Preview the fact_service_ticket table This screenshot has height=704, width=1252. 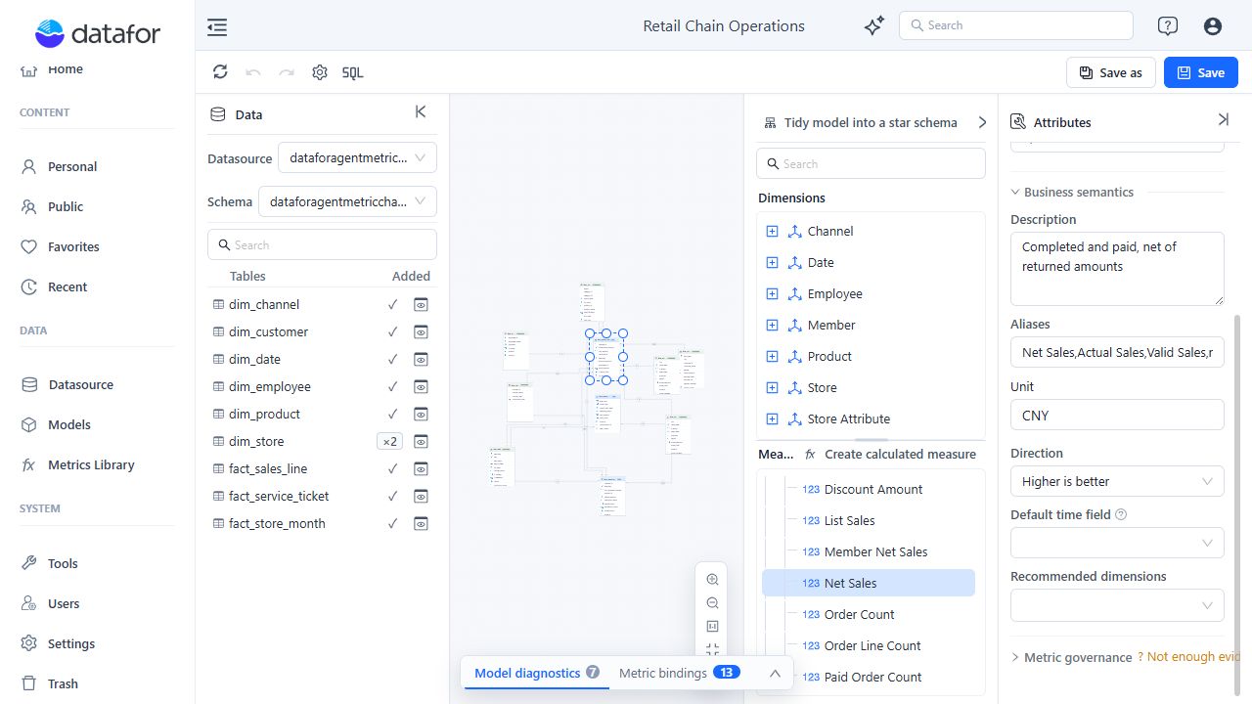(421, 496)
